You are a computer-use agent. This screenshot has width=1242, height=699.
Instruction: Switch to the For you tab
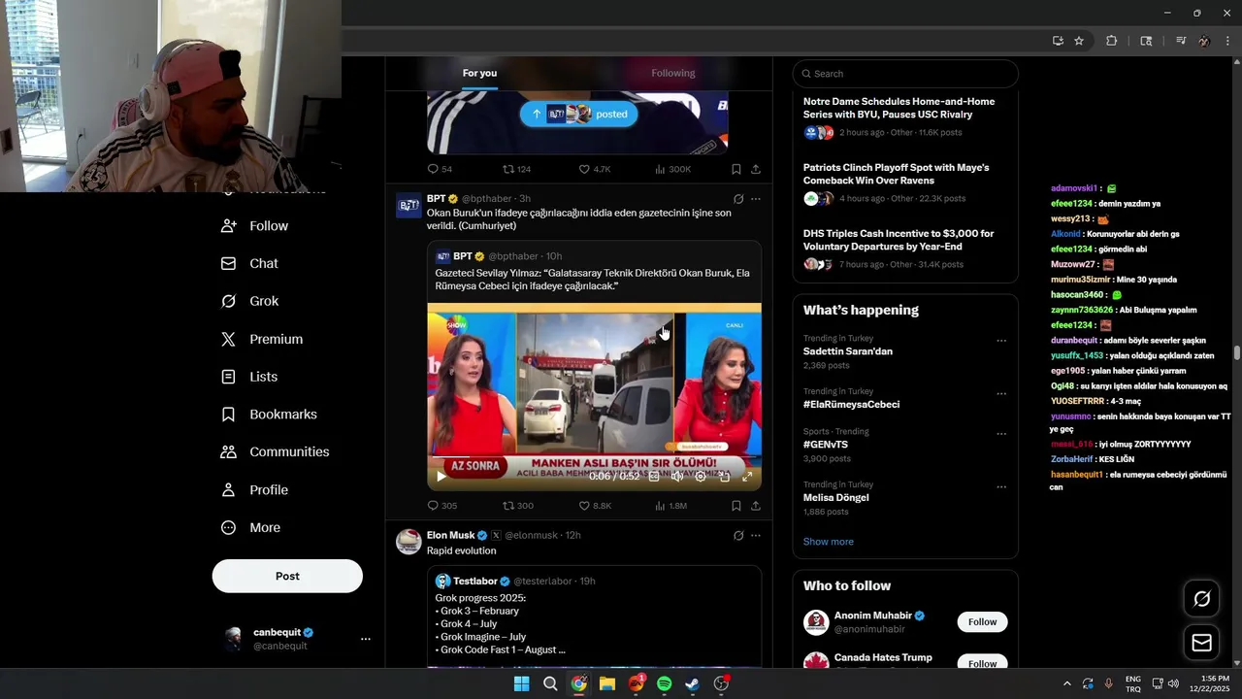click(x=479, y=73)
